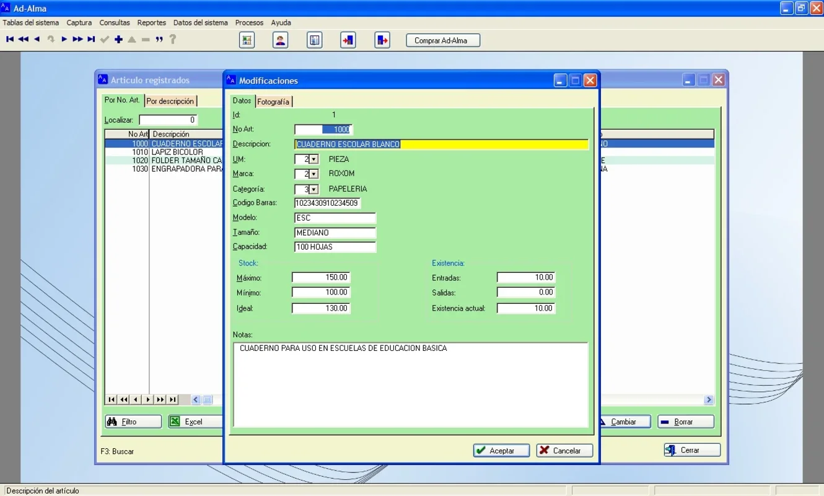Click the entries icon with red left arrow
Screen dimensions: 824x496
pos(348,40)
